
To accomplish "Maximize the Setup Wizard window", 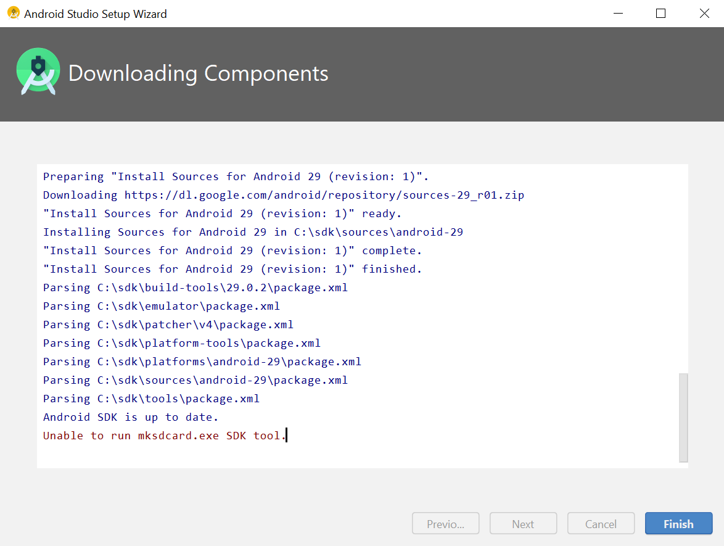I will [x=660, y=14].
